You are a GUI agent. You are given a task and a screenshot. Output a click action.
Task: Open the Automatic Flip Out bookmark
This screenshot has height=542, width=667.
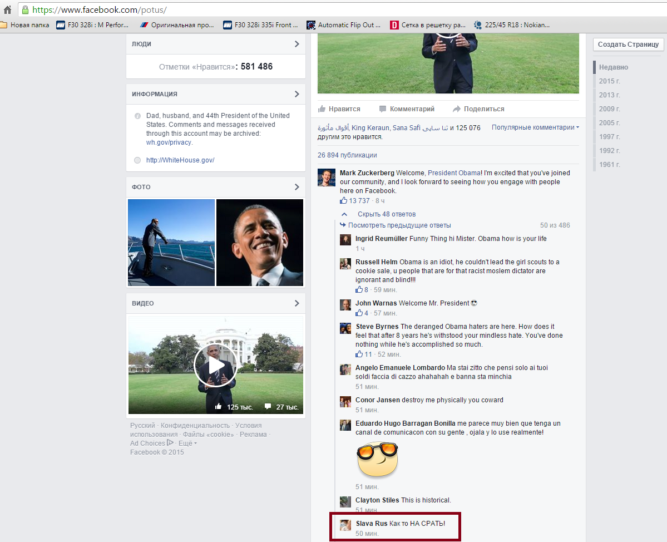(344, 25)
